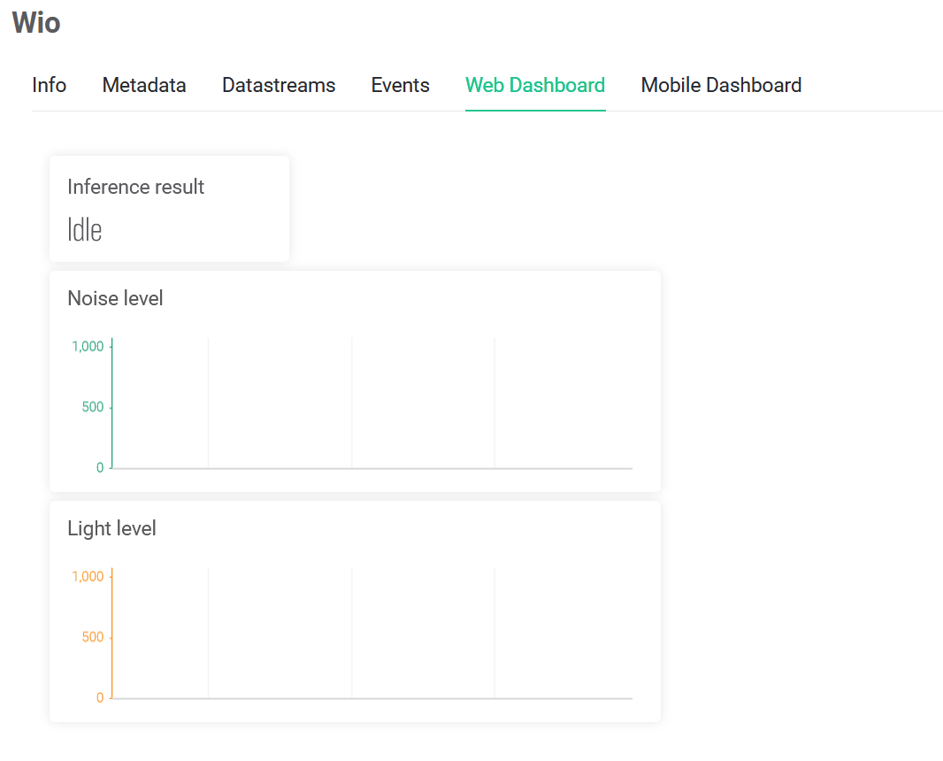Open the Info tab
This screenshot has height=761, width=943.
(49, 85)
